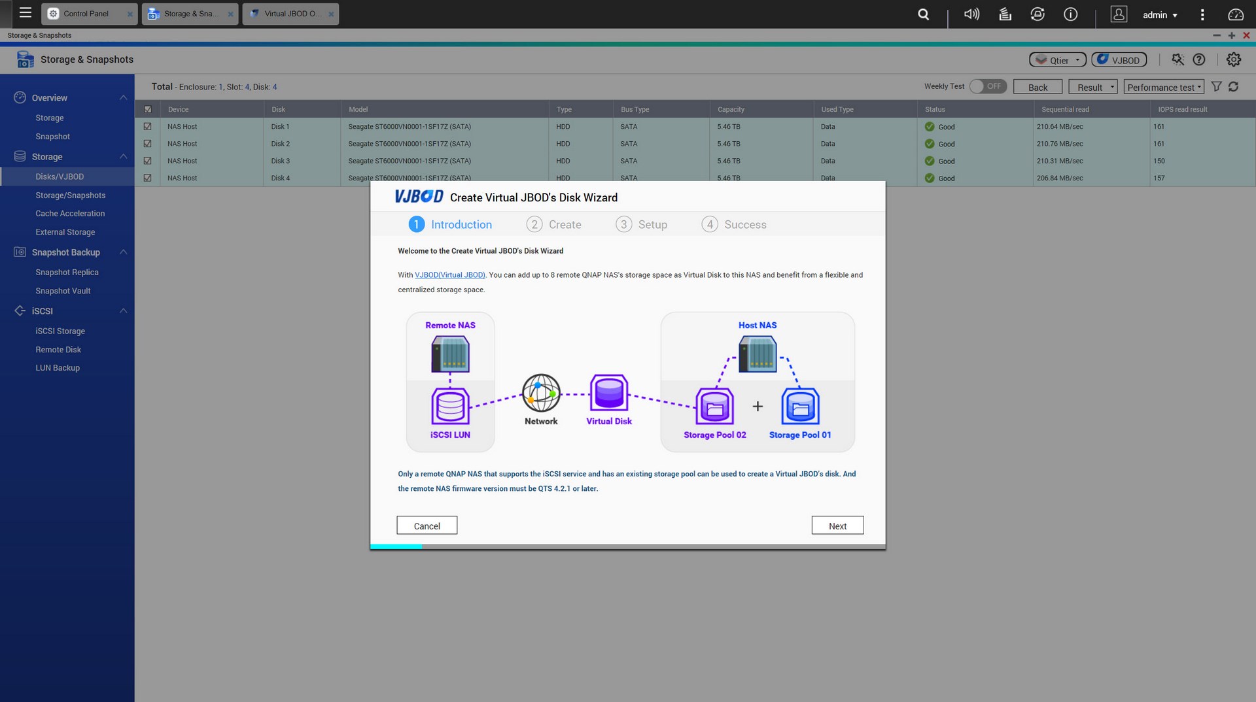This screenshot has height=702, width=1256.
Task: Open the dashboard gauge icon
Action: click(x=1235, y=14)
